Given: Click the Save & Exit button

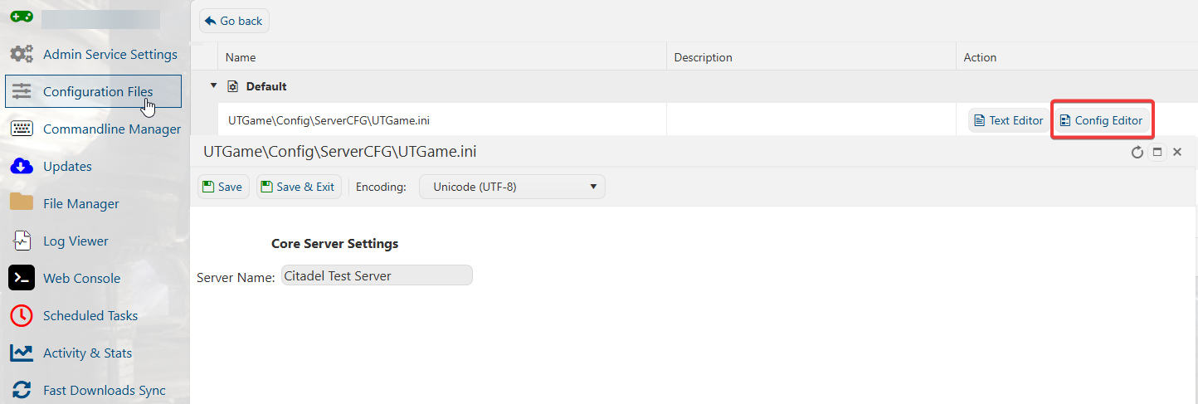Looking at the screenshot, I should pyautogui.click(x=299, y=187).
